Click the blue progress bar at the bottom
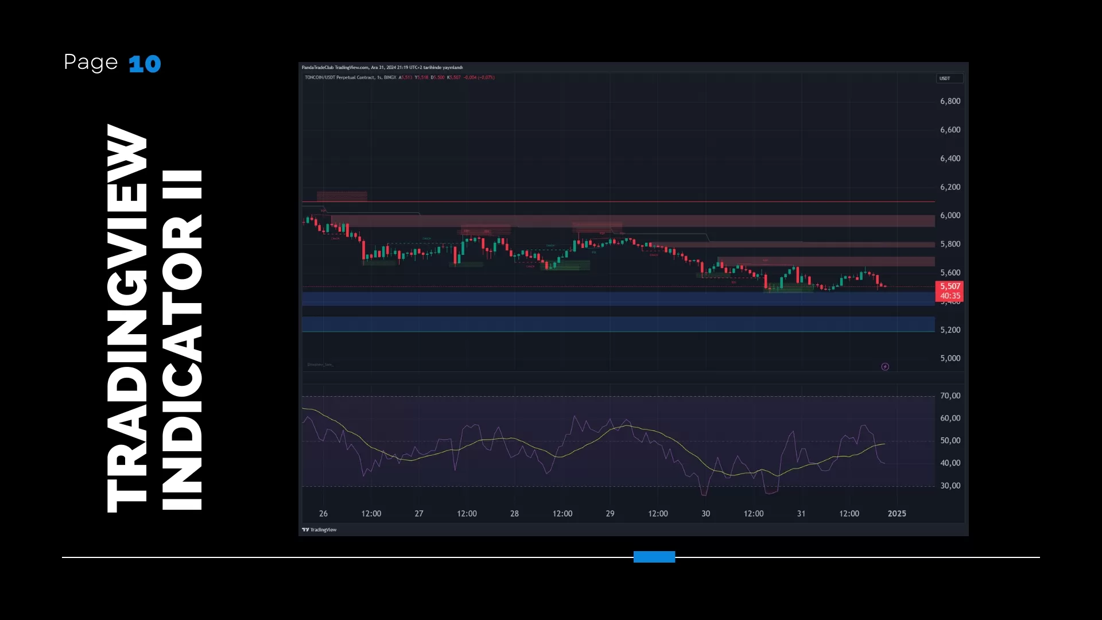Image resolution: width=1102 pixels, height=620 pixels. tap(654, 557)
